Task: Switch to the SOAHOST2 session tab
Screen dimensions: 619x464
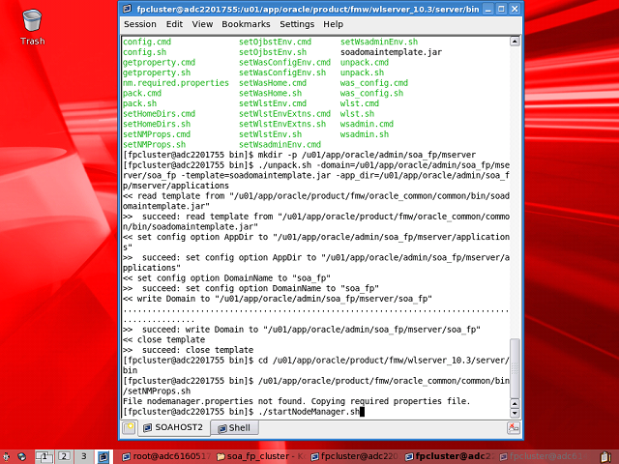Action: (x=173, y=427)
